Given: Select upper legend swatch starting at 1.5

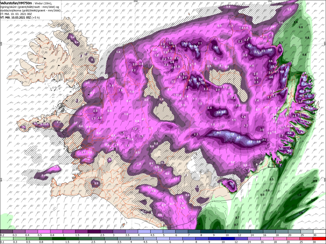Looking at the screenshot, I should (81, 232).
